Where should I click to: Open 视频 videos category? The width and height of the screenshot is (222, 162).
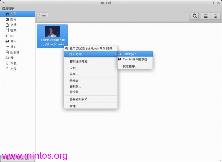pos(18,30)
